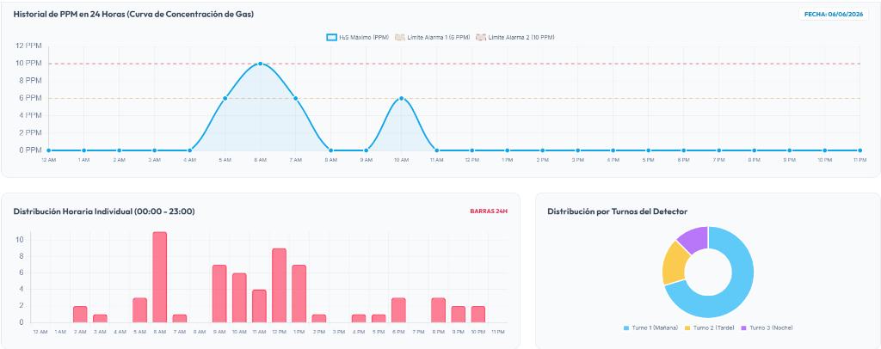Image resolution: width=881 pixels, height=349 pixels.
Task: Click the yellow Turno 2 donut segment
Action: 675,266
